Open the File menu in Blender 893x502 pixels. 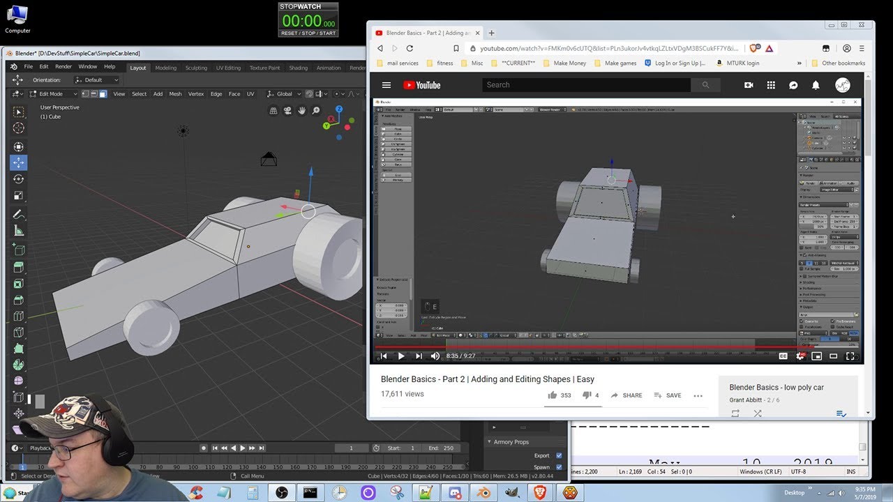pos(29,67)
